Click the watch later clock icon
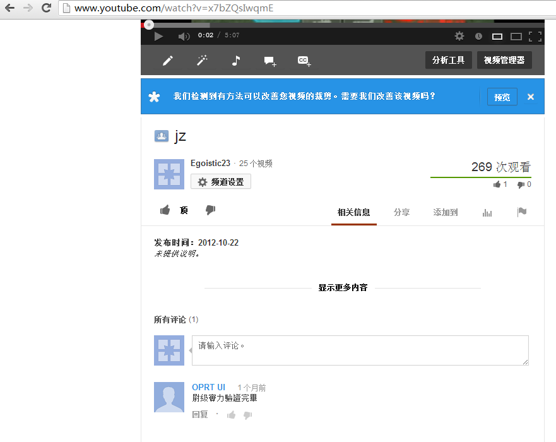The image size is (556, 442). (478, 37)
